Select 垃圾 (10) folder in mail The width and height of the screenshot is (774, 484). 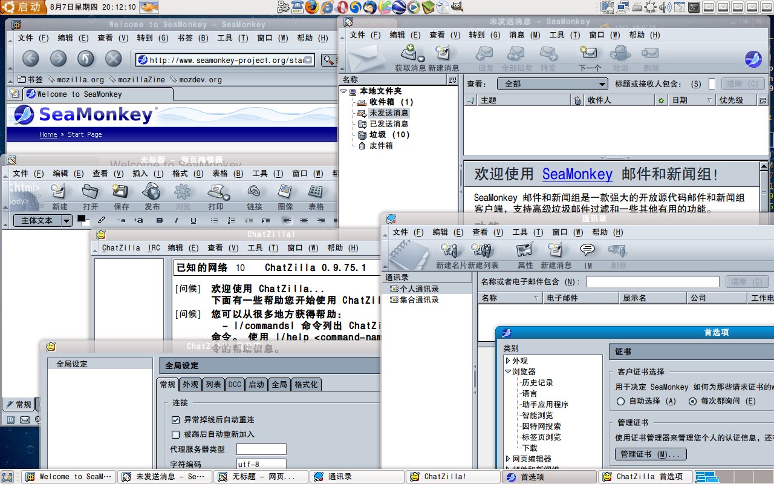389,135
